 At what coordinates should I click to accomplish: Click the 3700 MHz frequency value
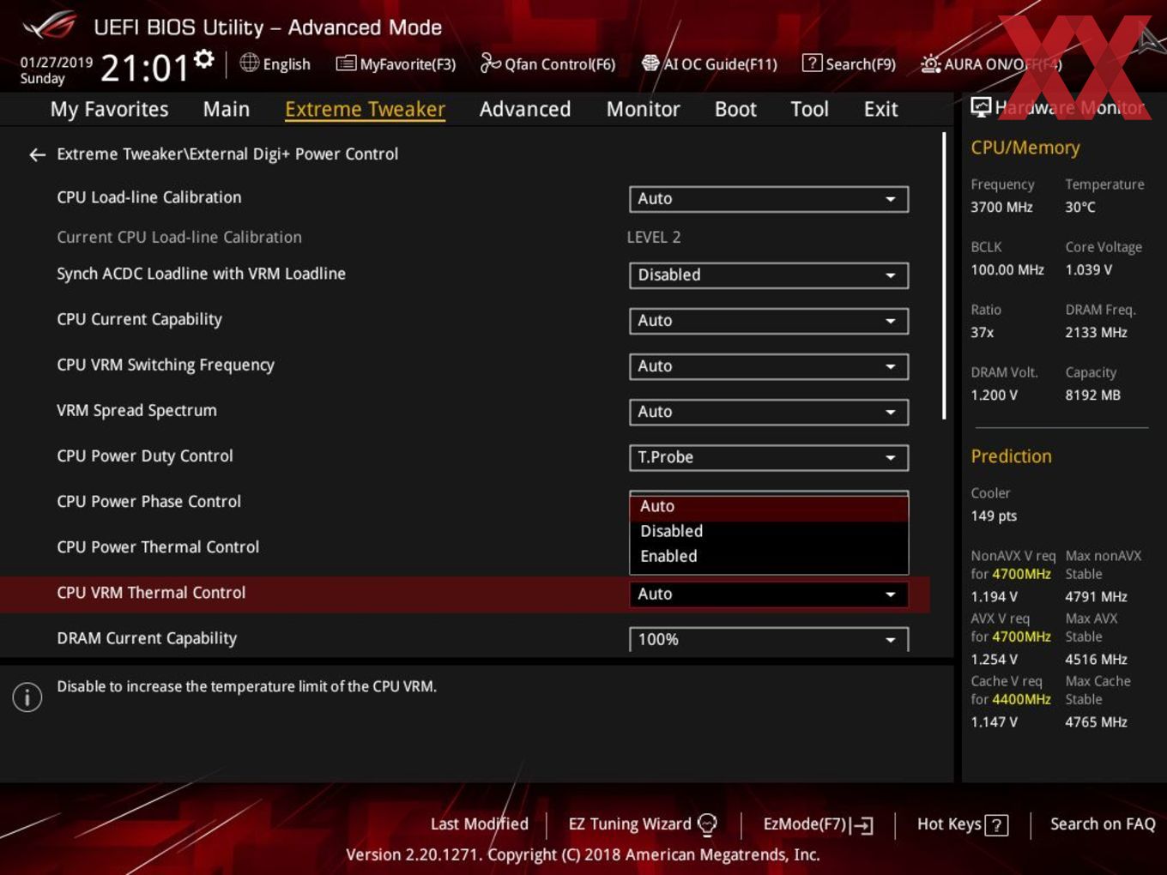[1001, 207]
